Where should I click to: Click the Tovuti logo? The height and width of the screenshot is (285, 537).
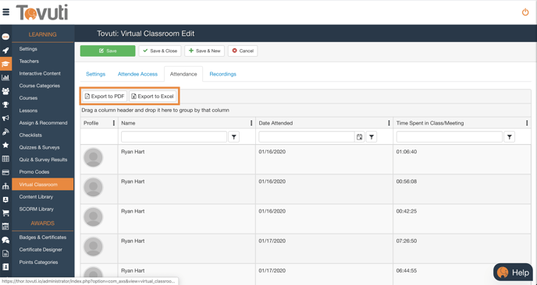tap(42, 12)
